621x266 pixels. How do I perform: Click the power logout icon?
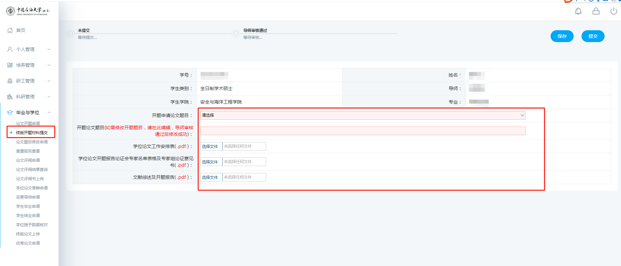point(613,12)
